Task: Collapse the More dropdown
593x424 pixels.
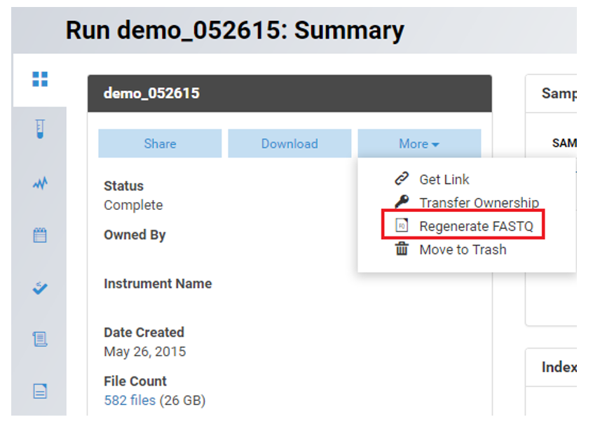Action: click(x=419, y=143)
